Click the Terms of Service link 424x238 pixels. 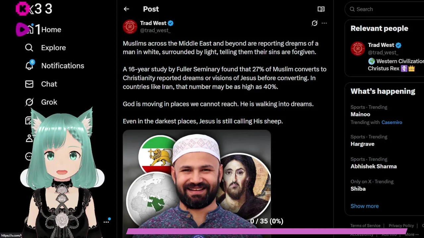pos(365,225)
